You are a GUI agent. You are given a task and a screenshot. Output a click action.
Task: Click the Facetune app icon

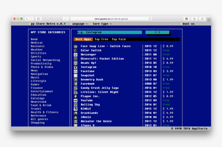coord(76,71)
